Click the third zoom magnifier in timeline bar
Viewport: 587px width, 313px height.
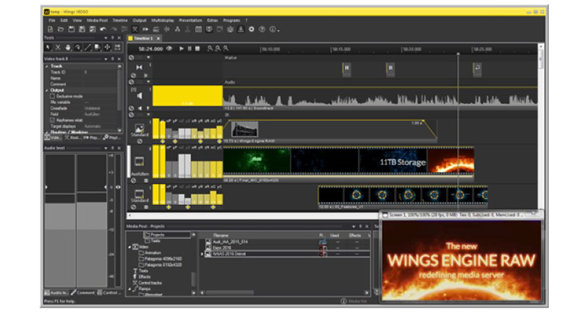(x=225, y=49)
